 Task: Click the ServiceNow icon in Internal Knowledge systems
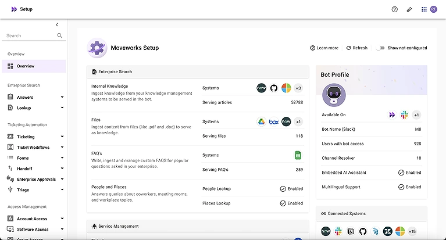[x=262, y=88]
